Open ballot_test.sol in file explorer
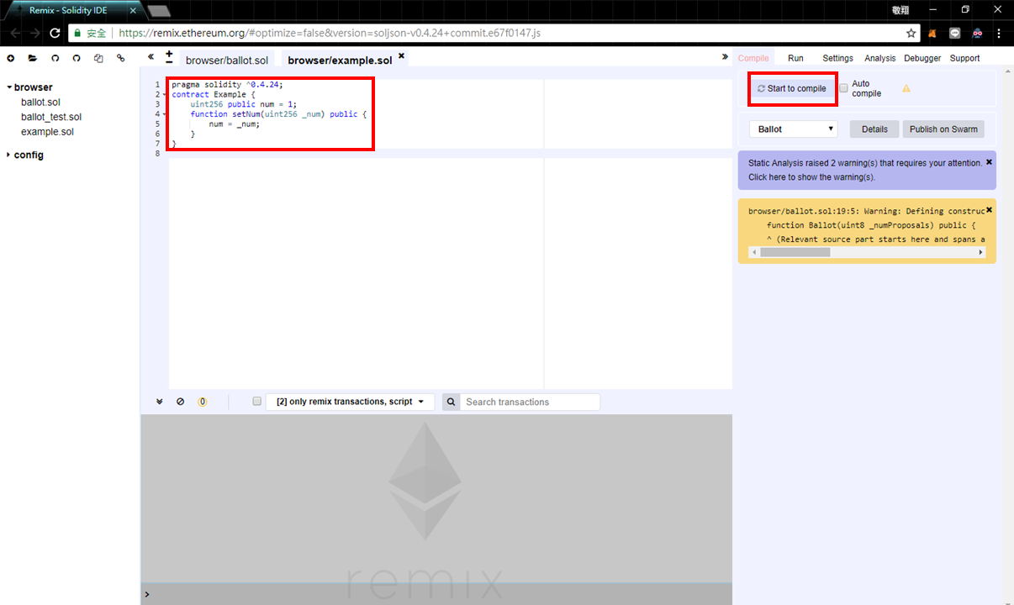The image size is (1014, 605). (51, 118)
